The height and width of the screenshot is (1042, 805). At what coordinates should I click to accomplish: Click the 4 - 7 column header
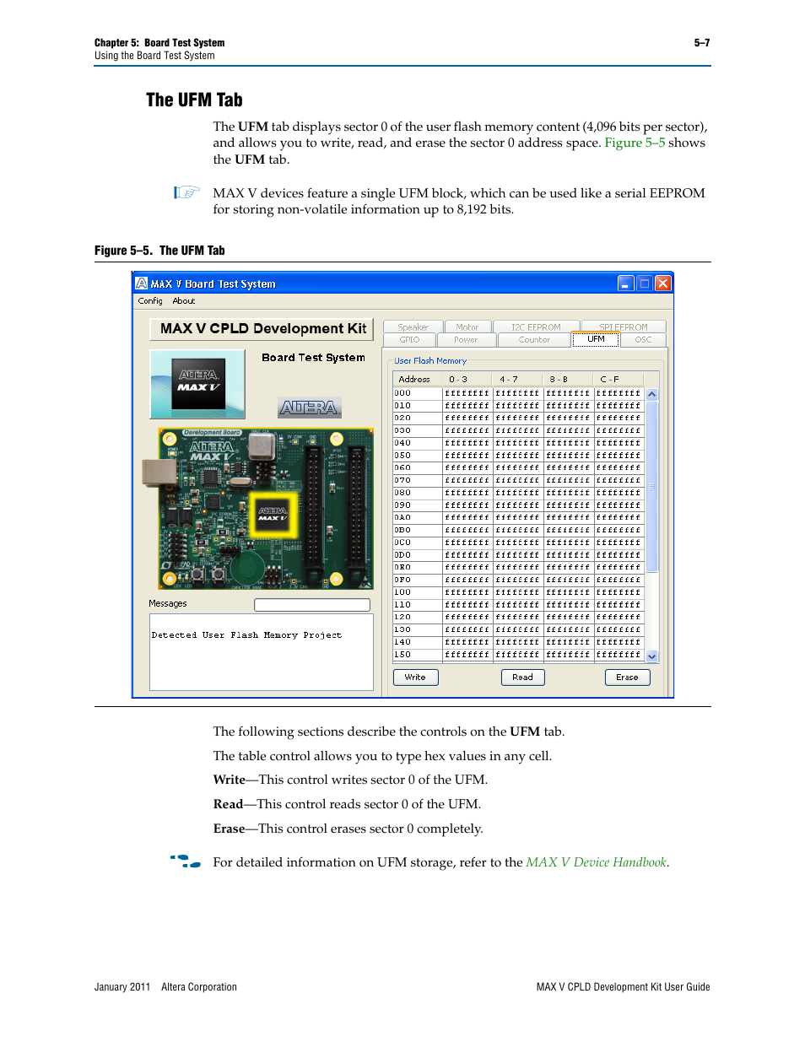[x=518, y=380]
